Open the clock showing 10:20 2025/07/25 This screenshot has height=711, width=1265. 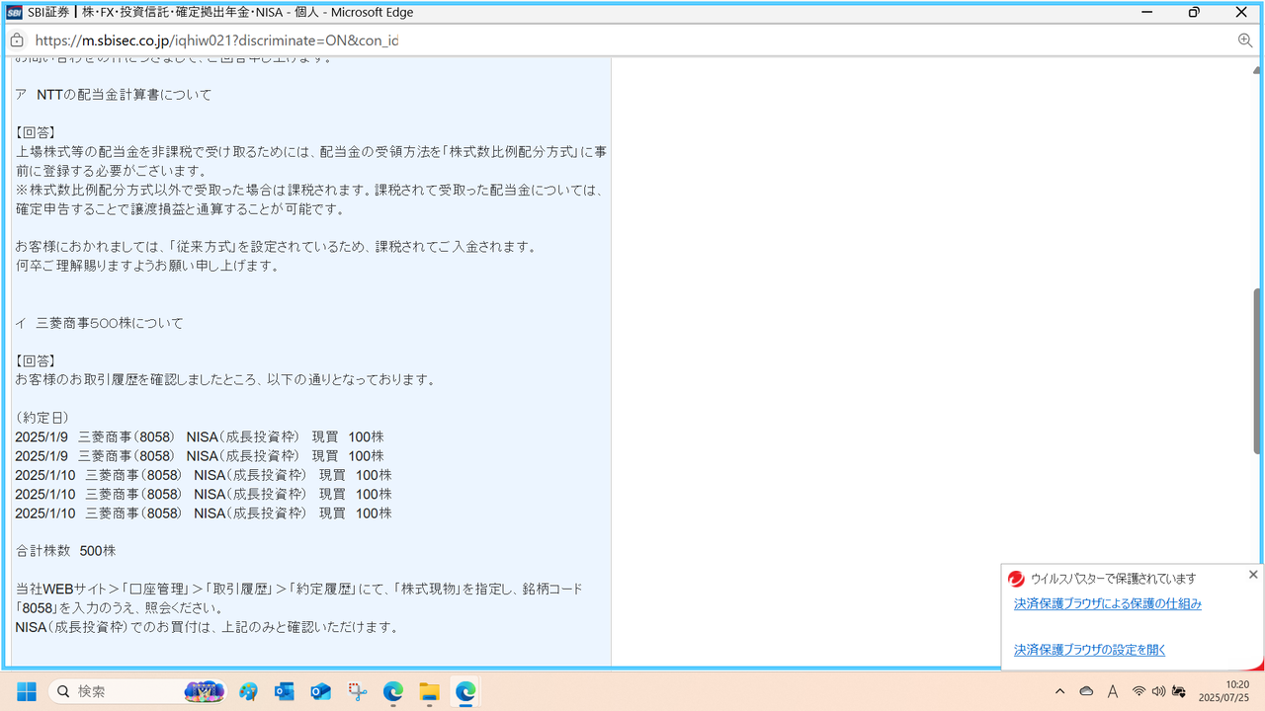[x=1223, y=691]
